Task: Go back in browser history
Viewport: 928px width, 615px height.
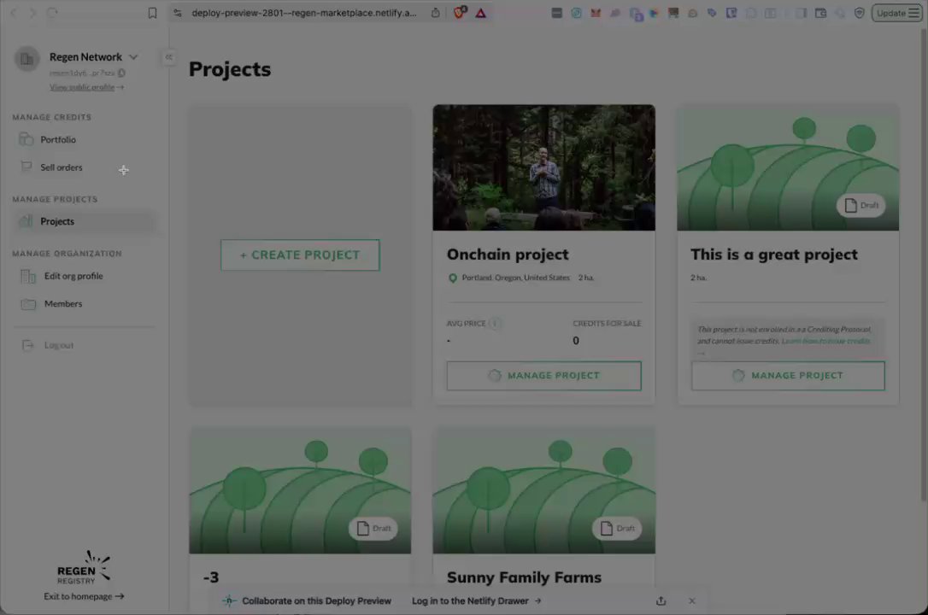Action: [x=13, y=13]
